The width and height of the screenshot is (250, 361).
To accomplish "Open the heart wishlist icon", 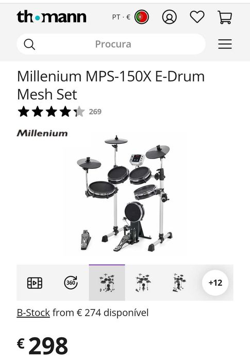I will tap(197, 17).
